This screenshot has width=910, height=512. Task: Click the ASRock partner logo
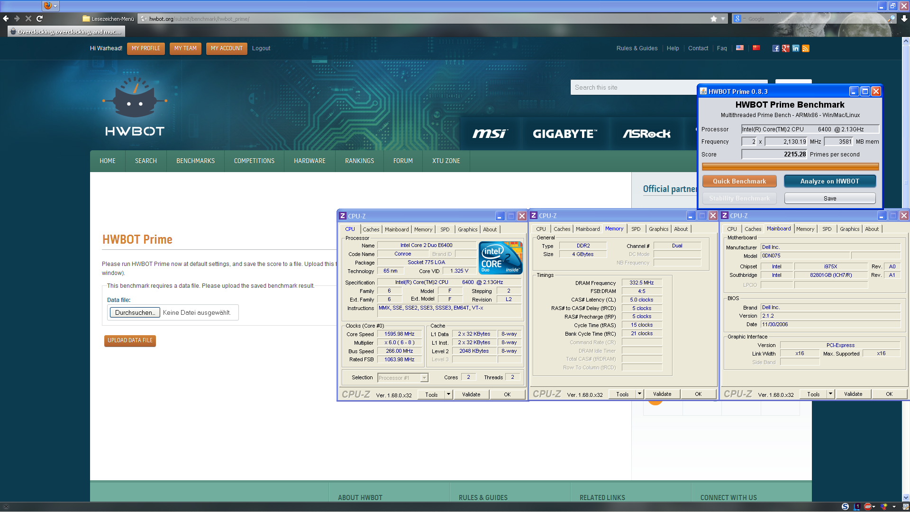pyautogui.click(x=646, y=134)
